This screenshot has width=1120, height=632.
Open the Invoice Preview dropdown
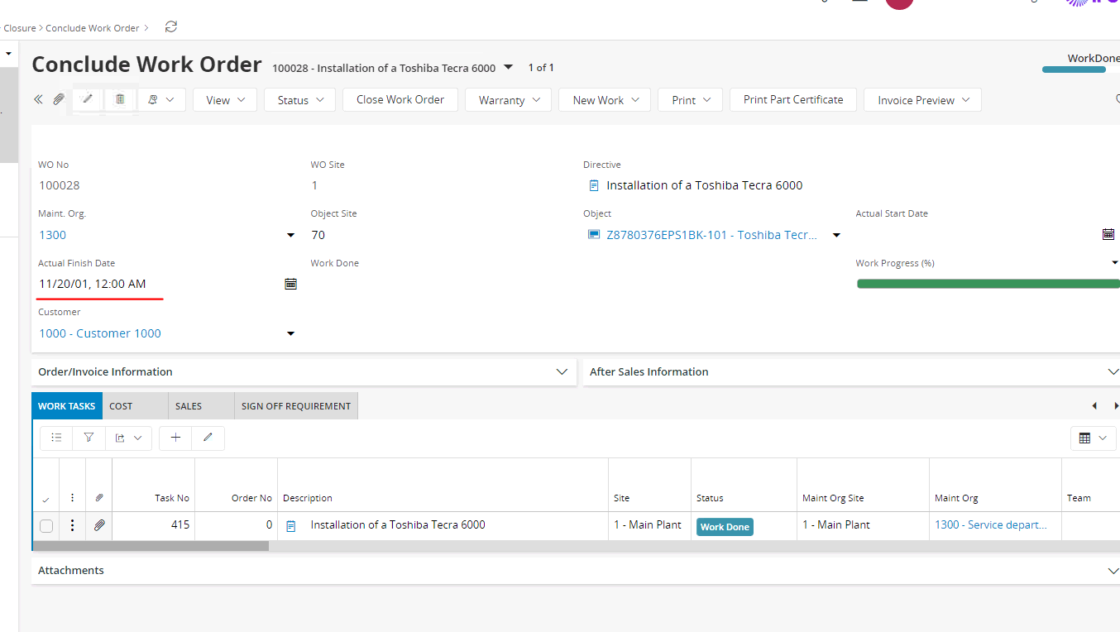[923, 100]
